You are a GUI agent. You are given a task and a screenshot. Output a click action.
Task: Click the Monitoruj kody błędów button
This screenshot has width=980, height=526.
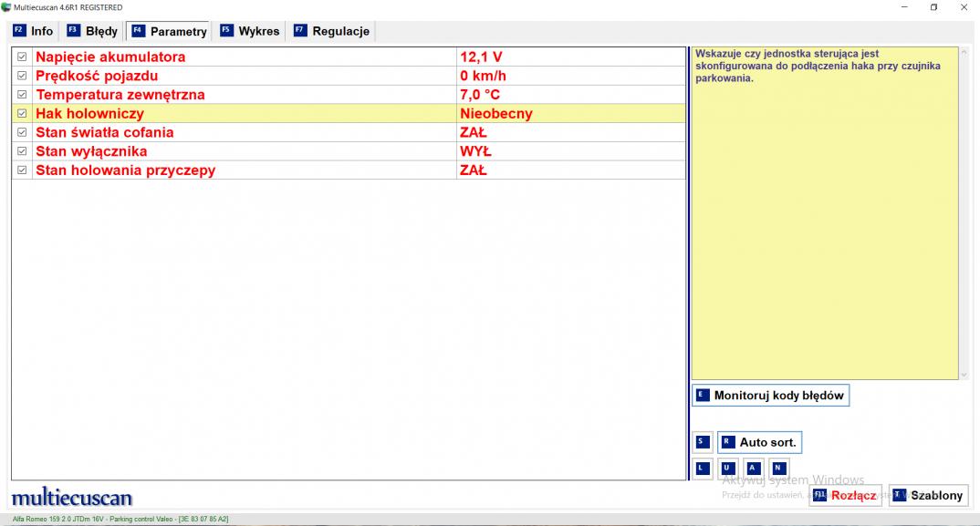771,396
